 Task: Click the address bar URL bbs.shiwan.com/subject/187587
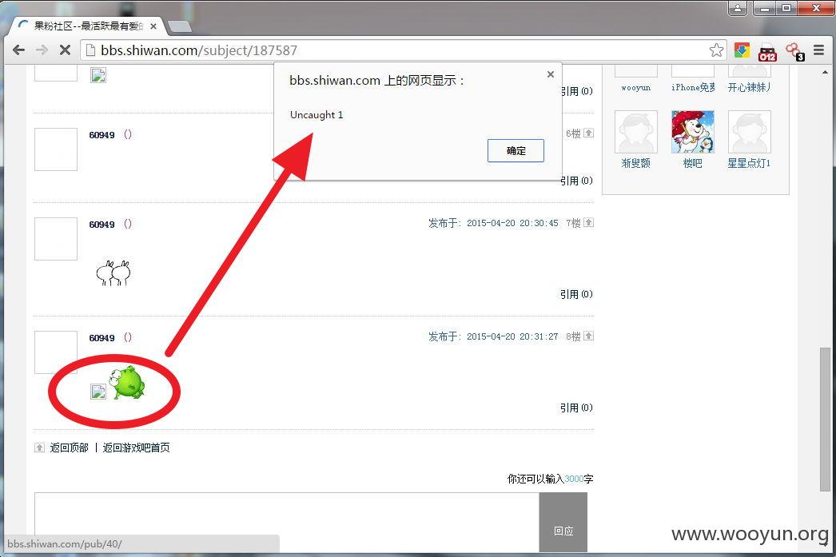[x=198, y=50]
